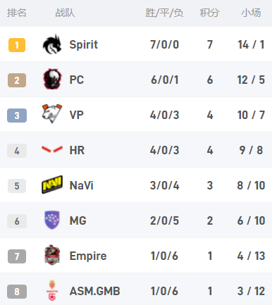Click the PC team skull logo
The image size is (272, 305).
click(52, 79)
